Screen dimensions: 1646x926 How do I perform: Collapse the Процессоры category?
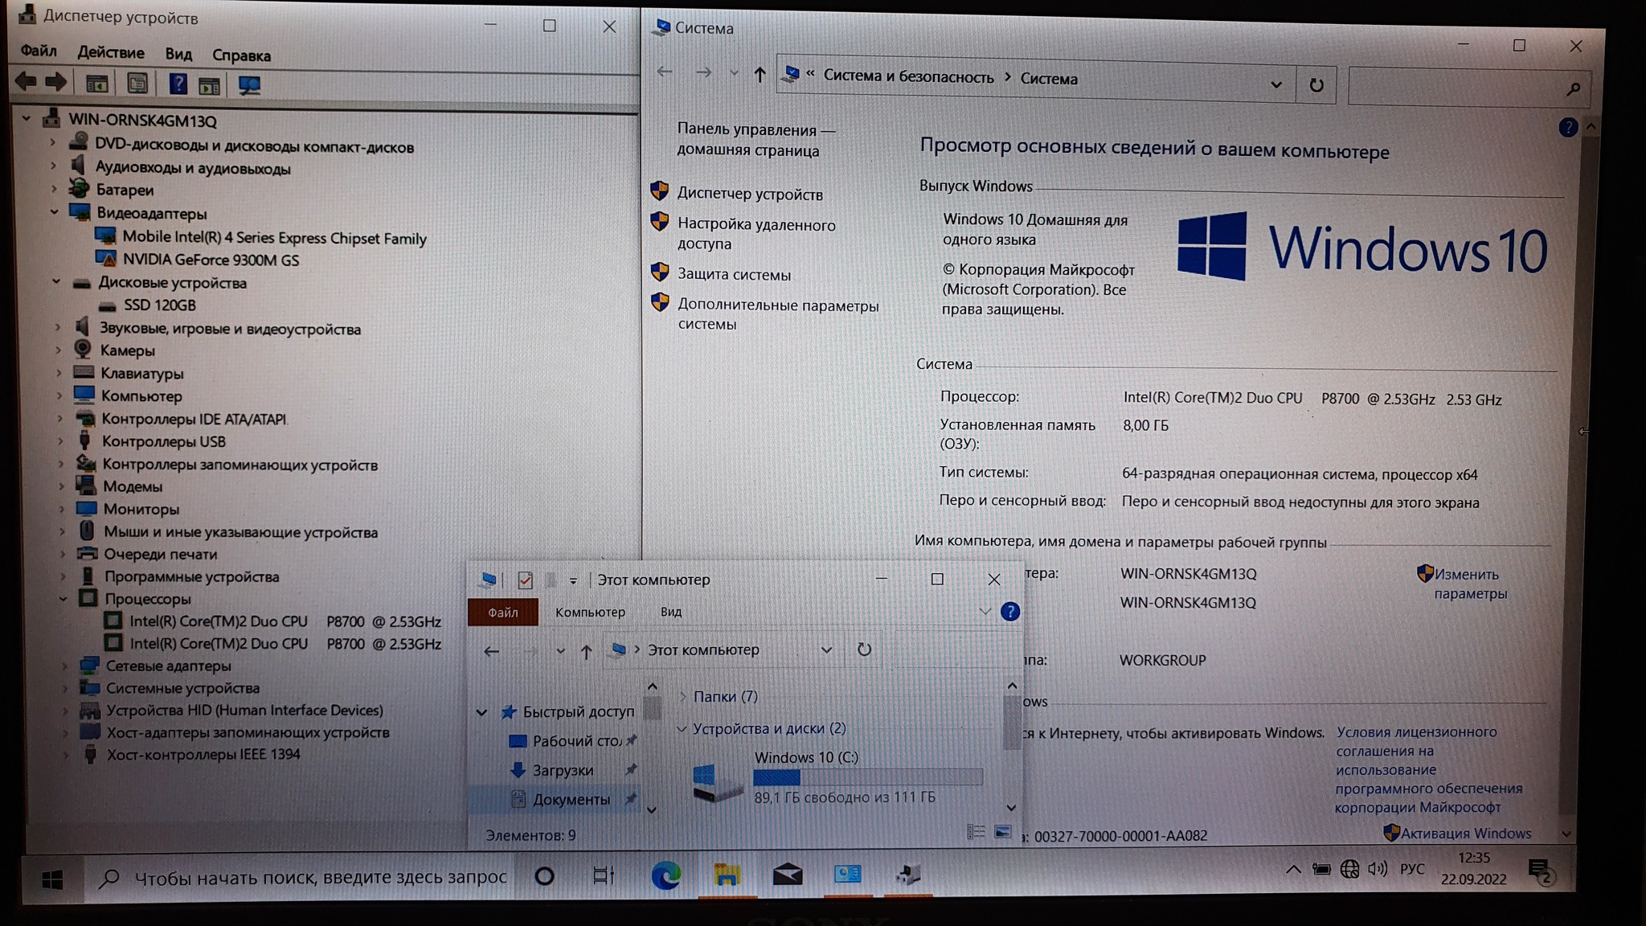[63, 599]
